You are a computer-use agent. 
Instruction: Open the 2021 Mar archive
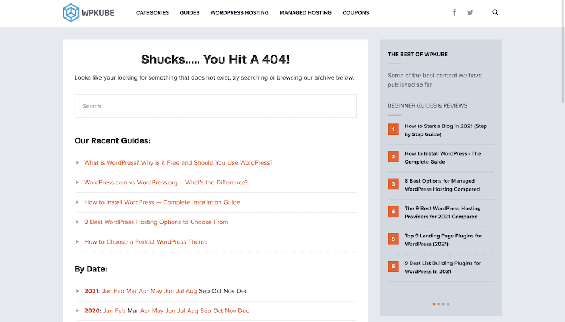(132, 290)
